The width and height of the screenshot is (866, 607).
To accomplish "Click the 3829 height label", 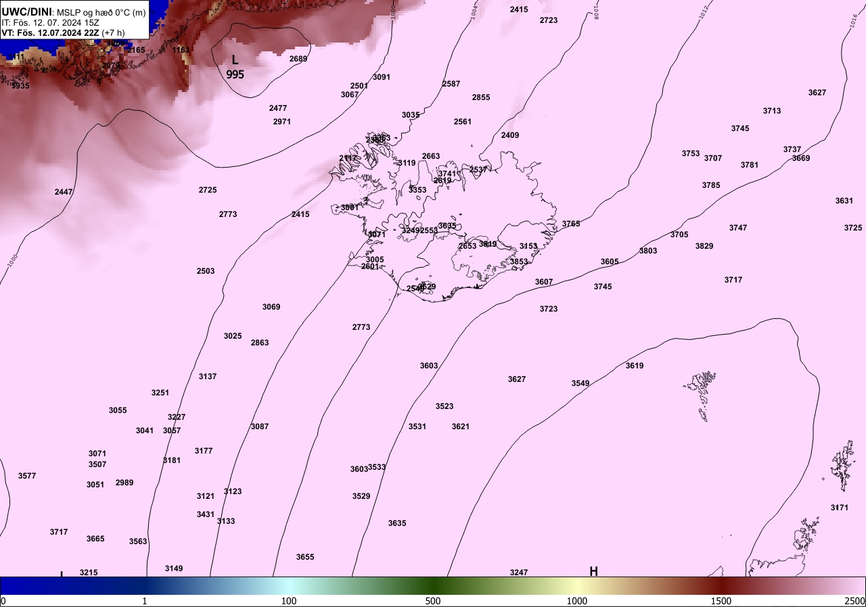I will pos(704,246).
